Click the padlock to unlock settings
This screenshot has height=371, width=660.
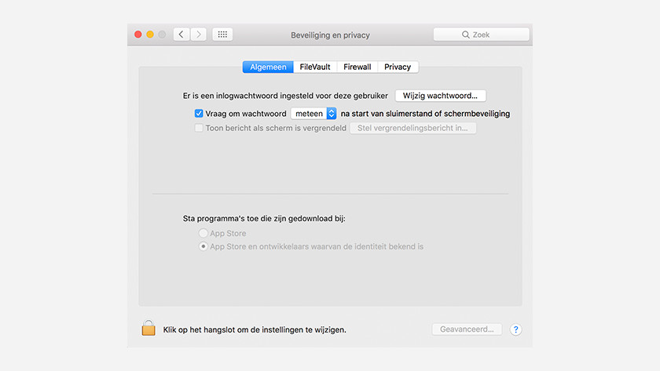point(148,328)
